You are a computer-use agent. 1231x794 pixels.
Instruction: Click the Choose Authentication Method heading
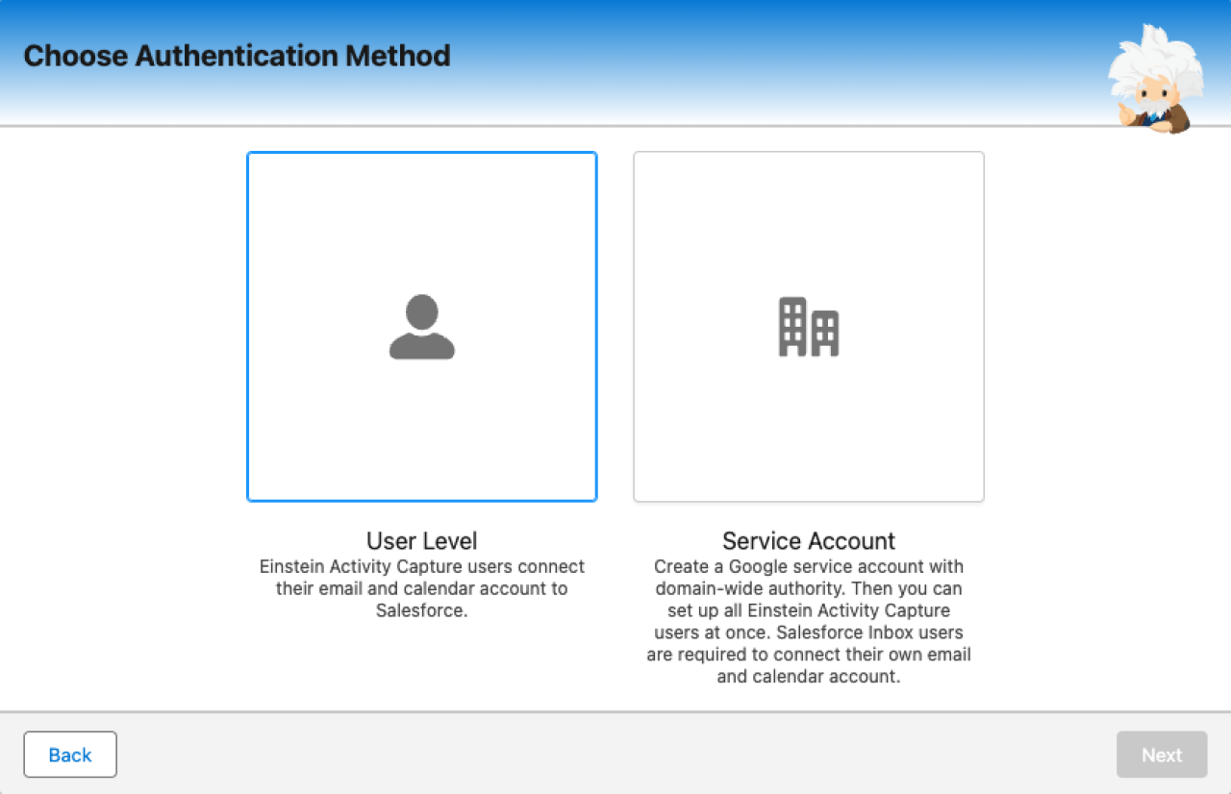pos(237,56)
